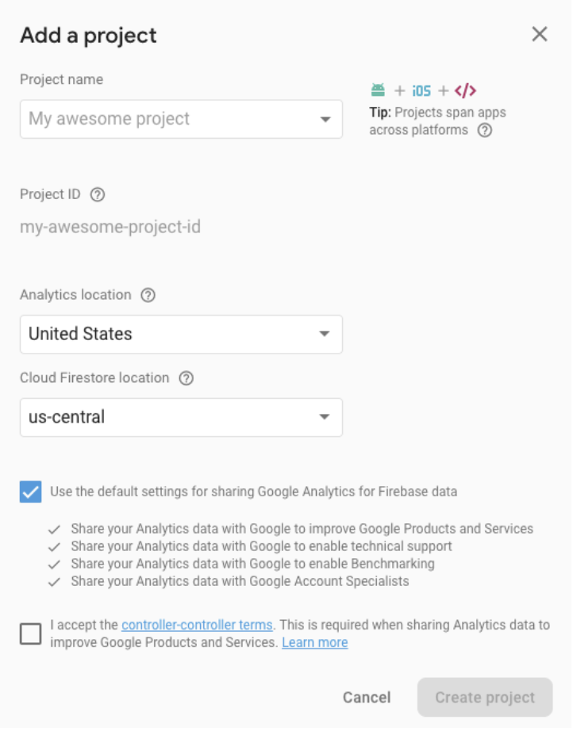Viewport: 573px width, 731px height.
Task: Click the Android platform icon
Action: (x=379, y=90)
